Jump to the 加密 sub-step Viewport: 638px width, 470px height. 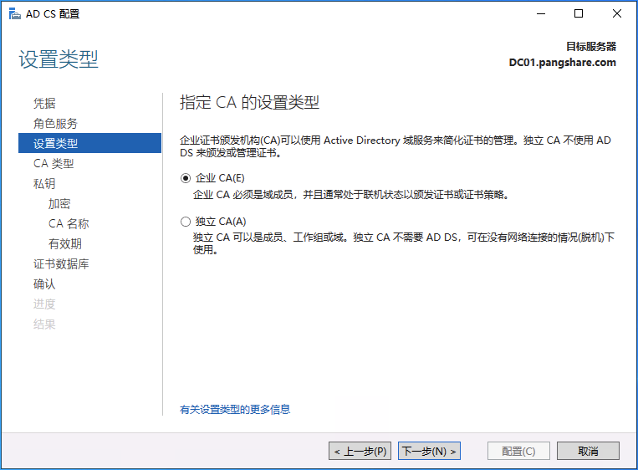point(59,203)
